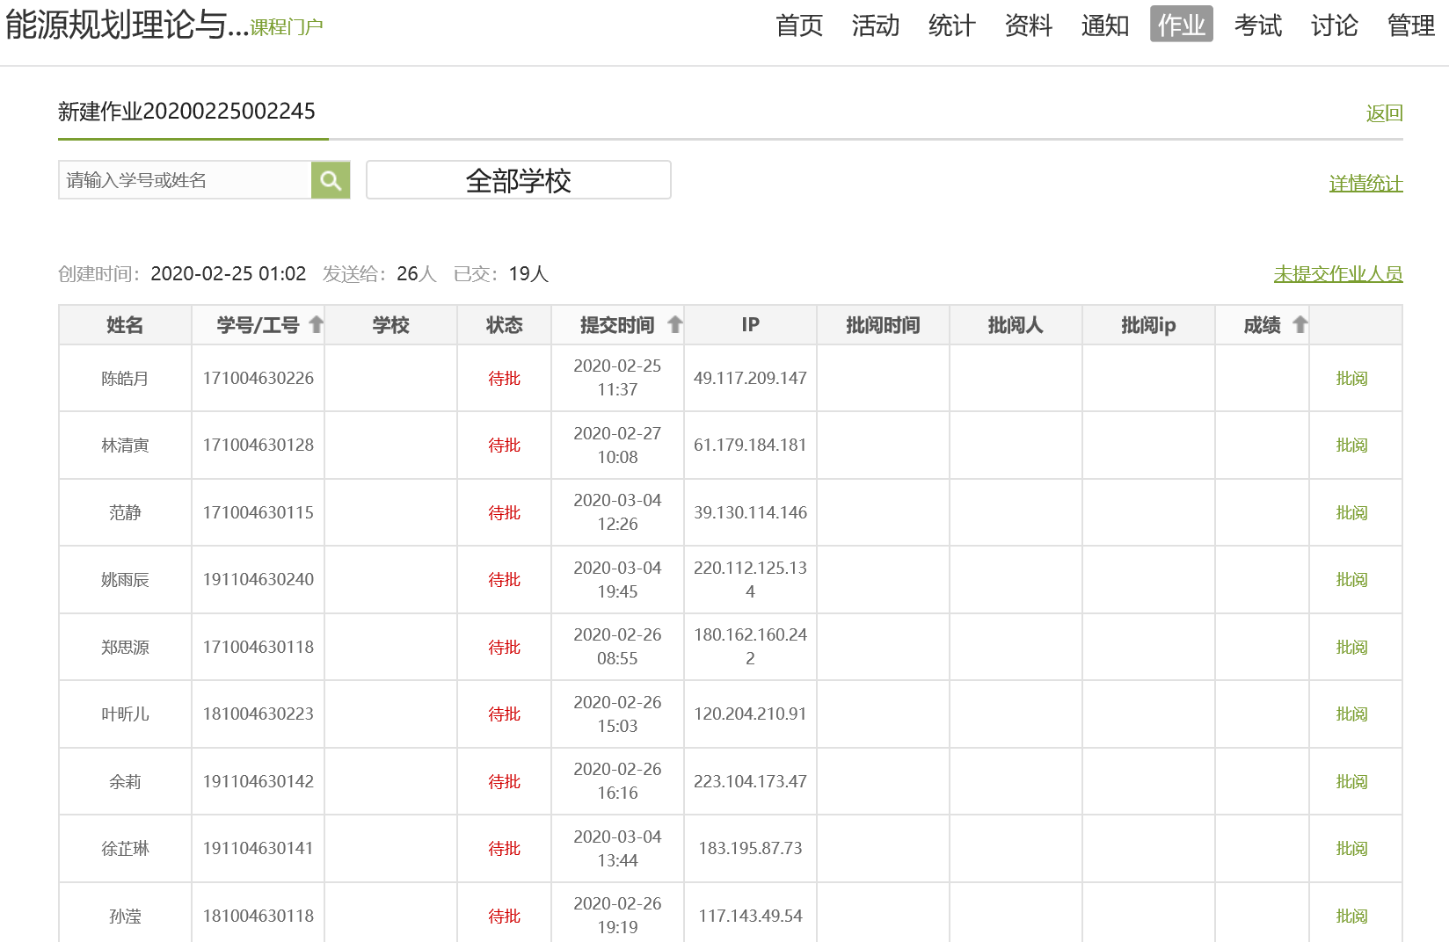Grade 范静's submission via 批阅

1351,513
